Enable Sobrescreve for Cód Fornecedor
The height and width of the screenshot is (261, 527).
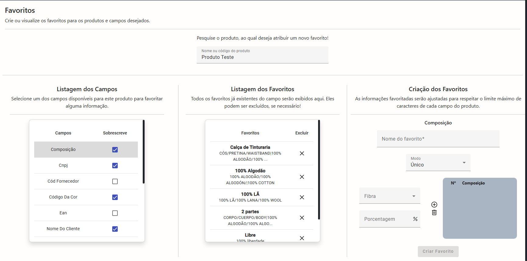(115, 181)
